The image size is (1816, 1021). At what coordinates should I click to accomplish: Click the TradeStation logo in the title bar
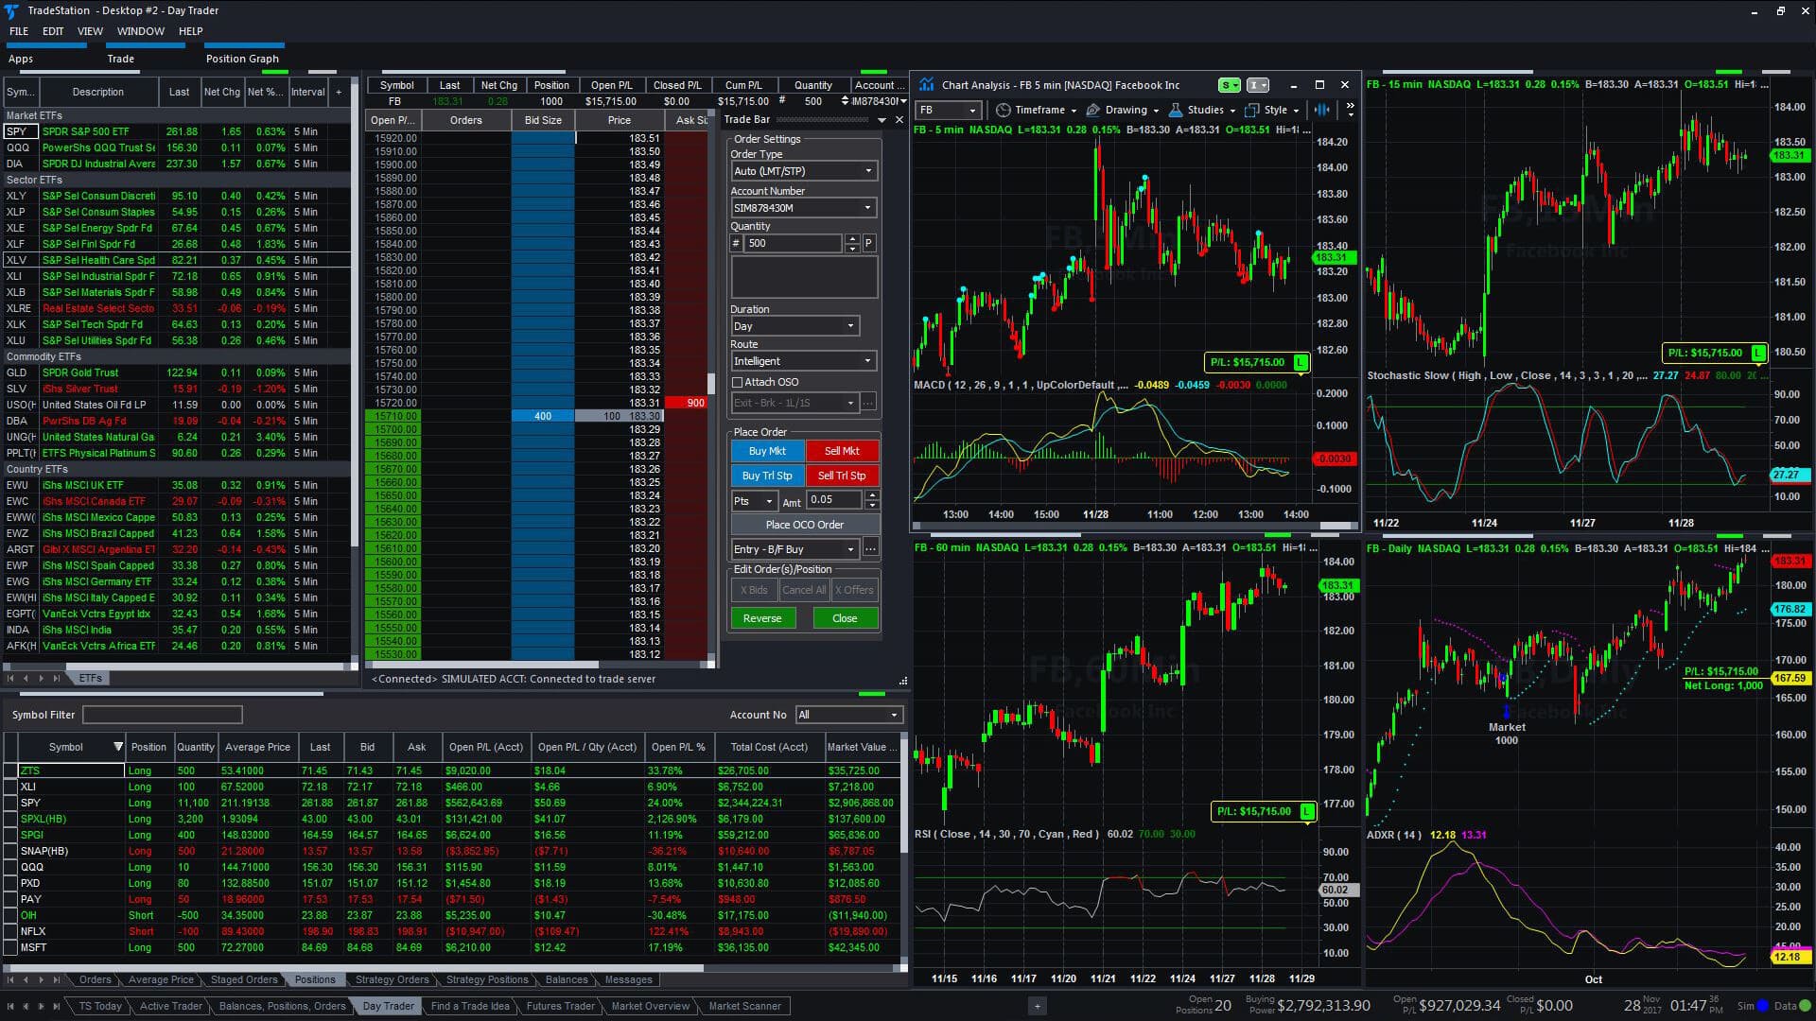tap(9, 10)
